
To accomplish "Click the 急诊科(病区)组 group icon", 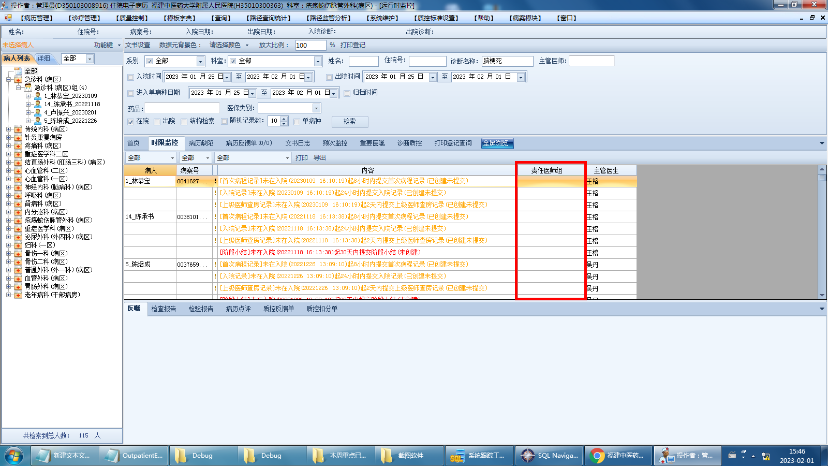I will pyautogui.click(x=28, y=88).
